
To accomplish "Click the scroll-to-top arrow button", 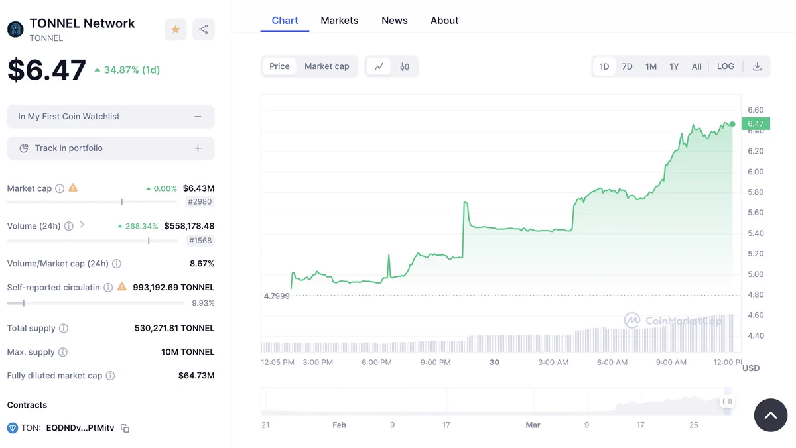I will tap(771, 416).
